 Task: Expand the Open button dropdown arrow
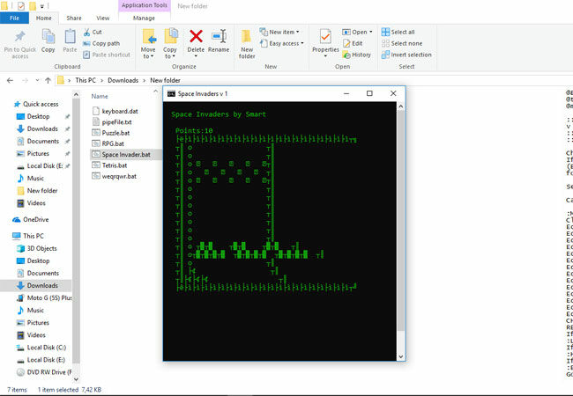click(371, 32)
